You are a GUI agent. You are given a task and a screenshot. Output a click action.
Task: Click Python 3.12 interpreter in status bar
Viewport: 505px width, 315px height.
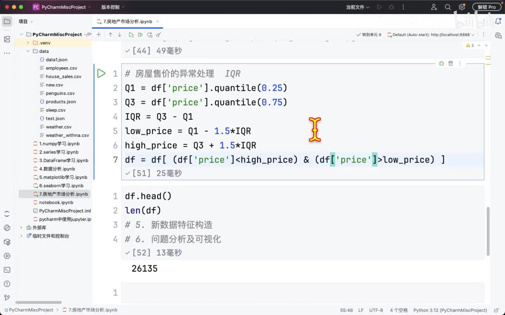(x=450, y=310)
